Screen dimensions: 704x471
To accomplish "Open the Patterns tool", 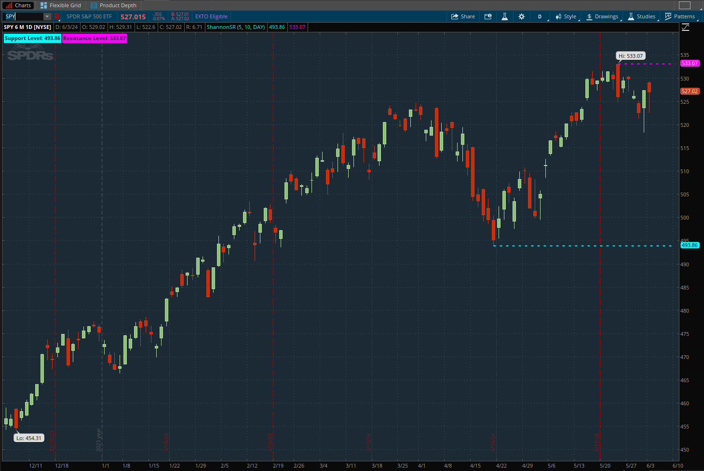I will click(680, 16).
